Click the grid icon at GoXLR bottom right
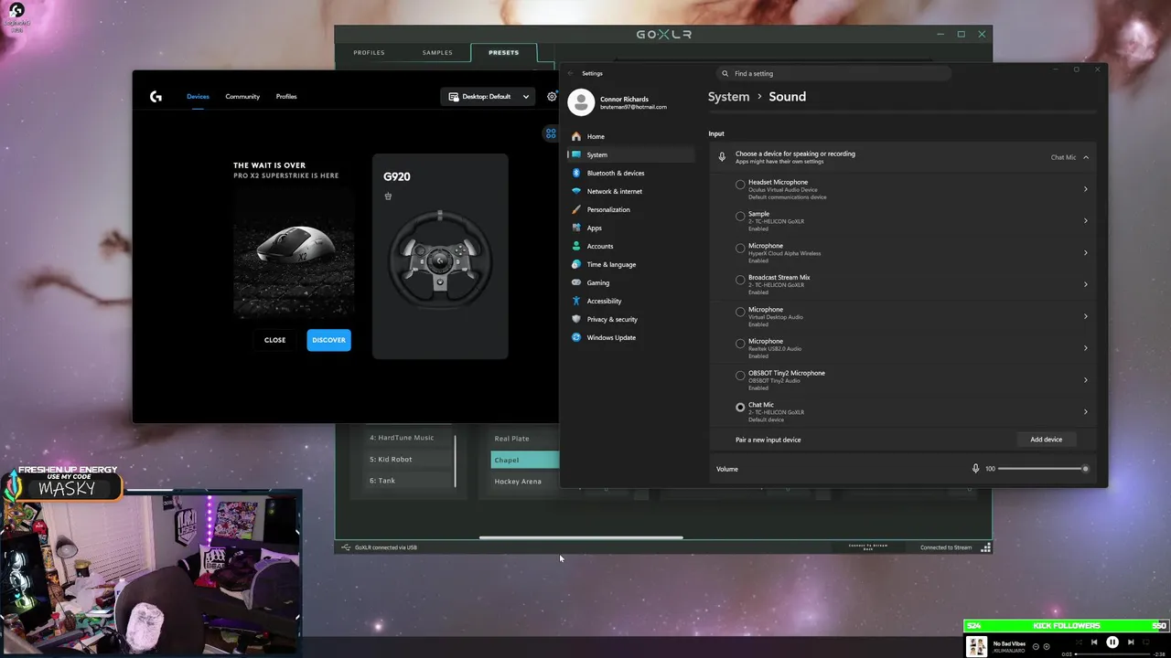This screenshot has height=658, width=1171. [x=985, y=547]
